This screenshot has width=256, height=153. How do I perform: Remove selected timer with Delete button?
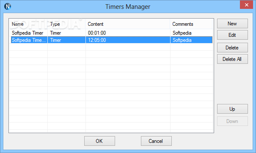232,48
